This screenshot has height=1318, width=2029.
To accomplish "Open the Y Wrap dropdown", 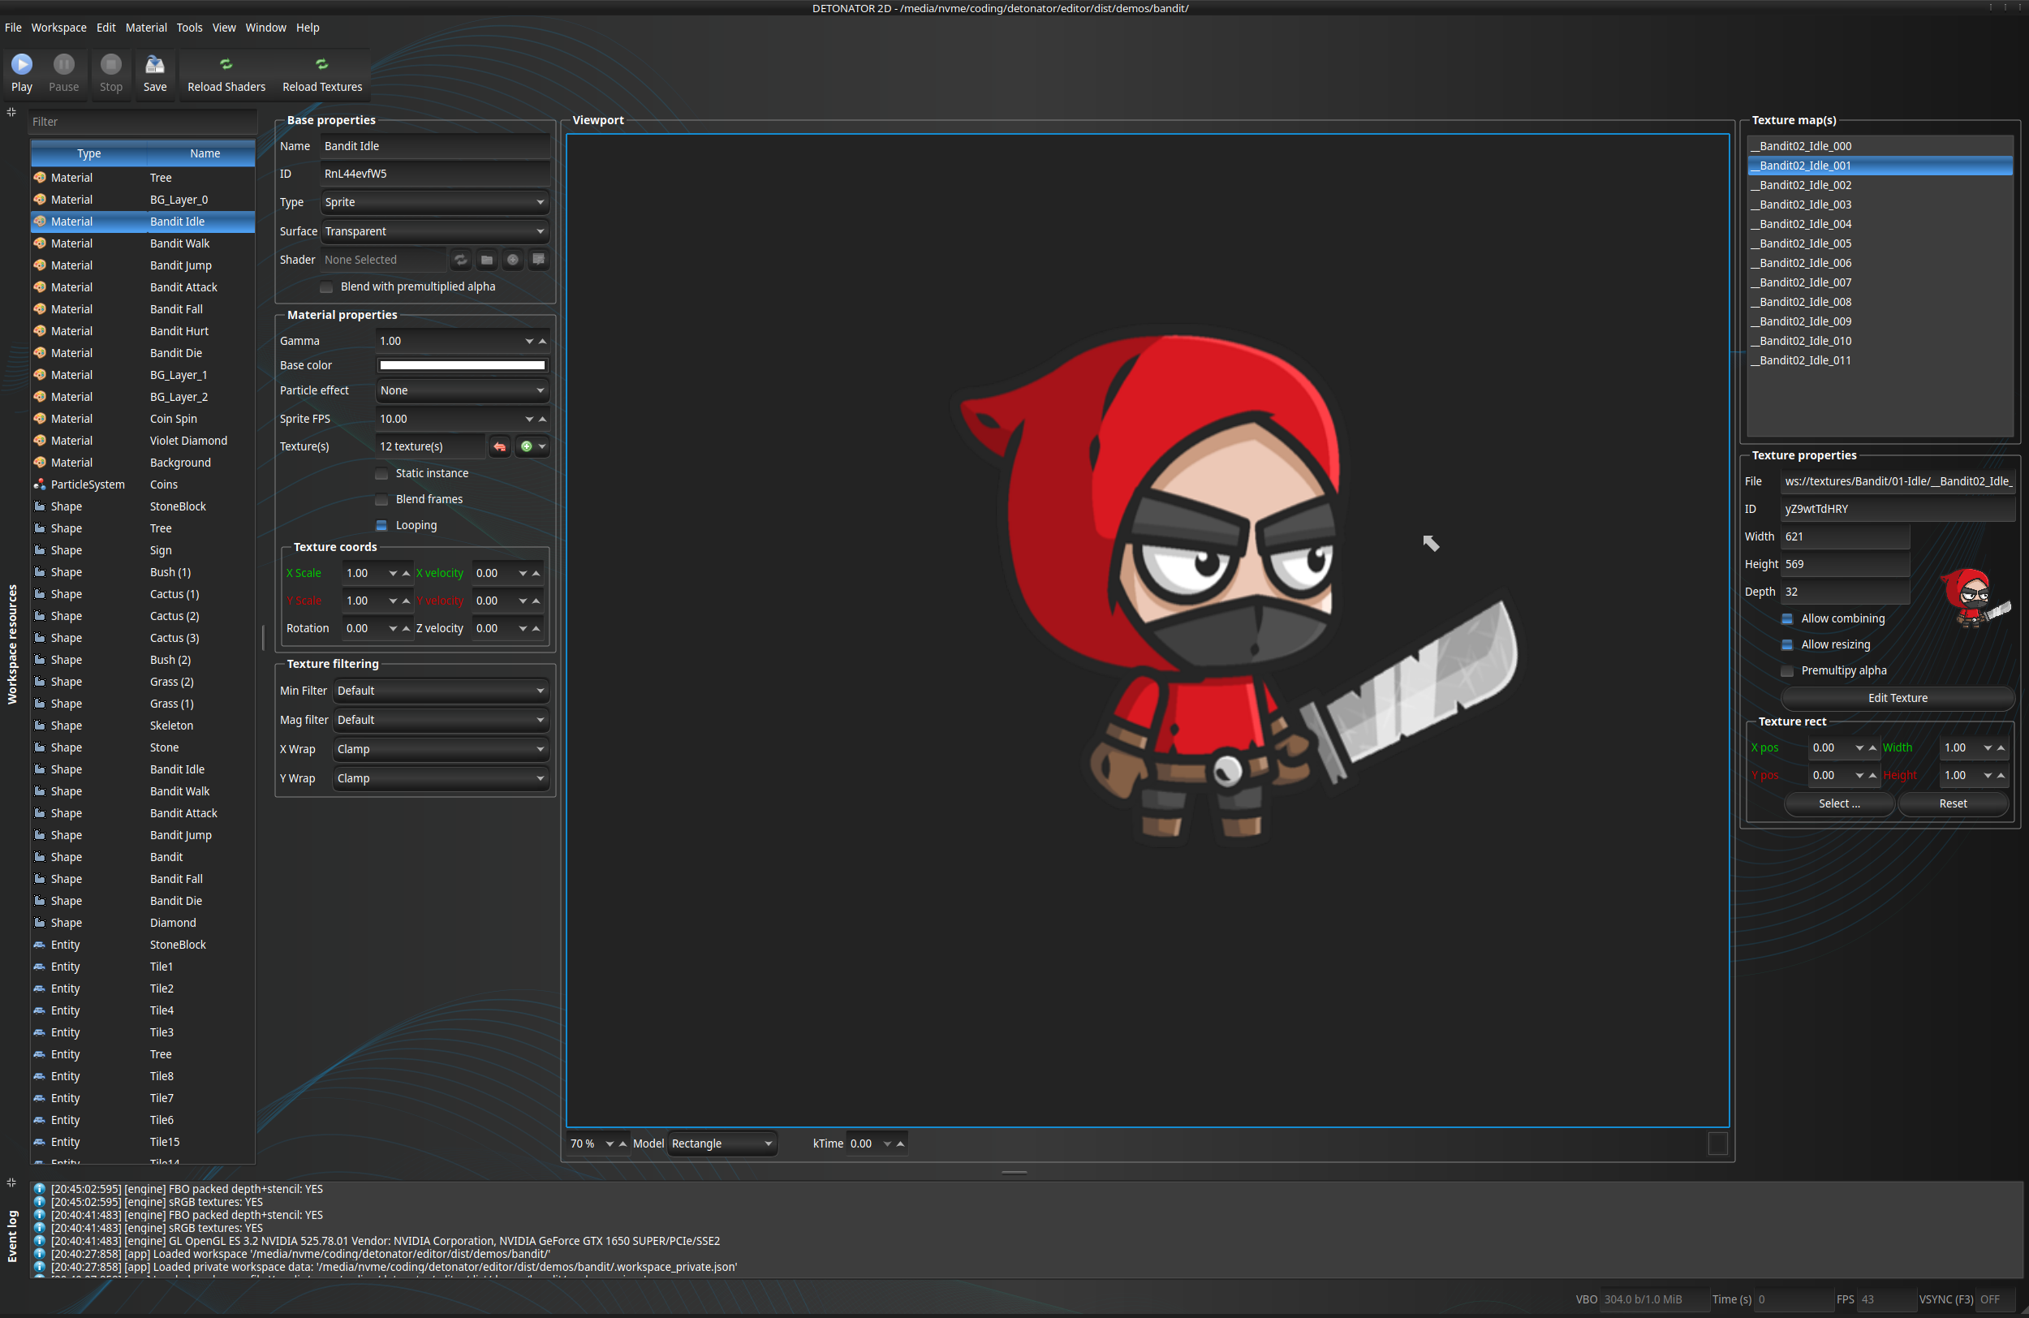I will point(441,778).
